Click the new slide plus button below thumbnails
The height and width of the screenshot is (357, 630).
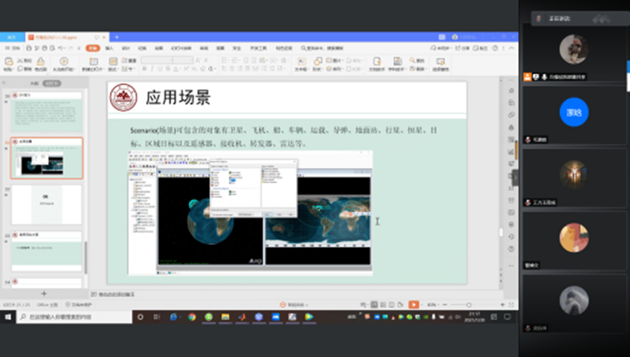pos(44,293)
